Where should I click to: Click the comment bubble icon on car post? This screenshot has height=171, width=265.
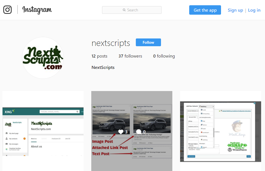pyautogui.click(x=139, y=132)
